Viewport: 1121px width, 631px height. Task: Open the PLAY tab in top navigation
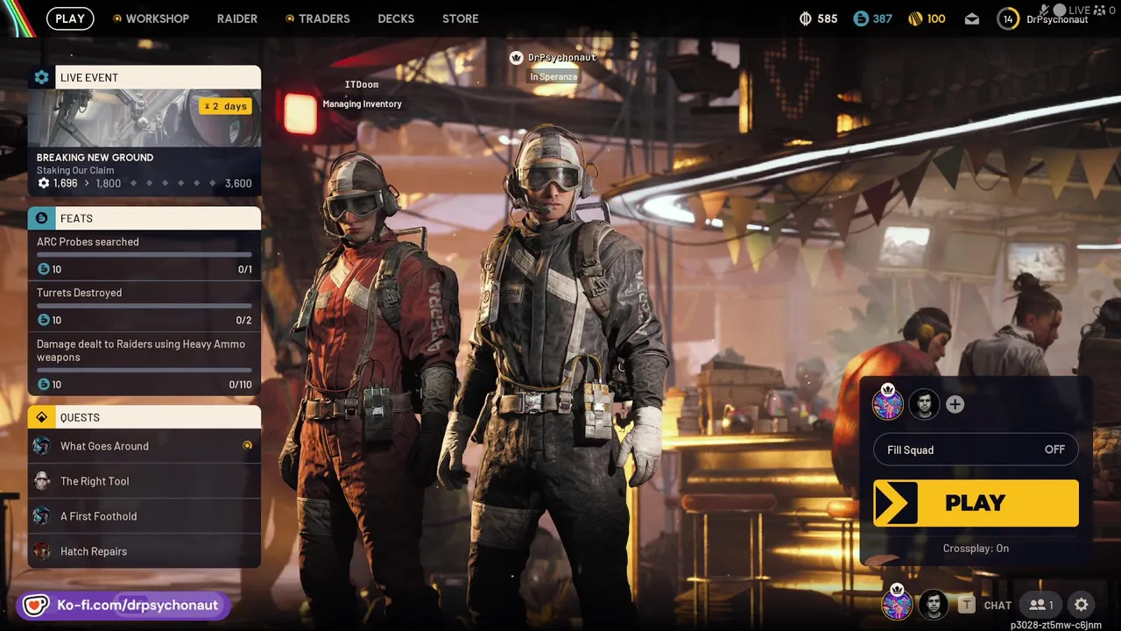tap(70, 18)
